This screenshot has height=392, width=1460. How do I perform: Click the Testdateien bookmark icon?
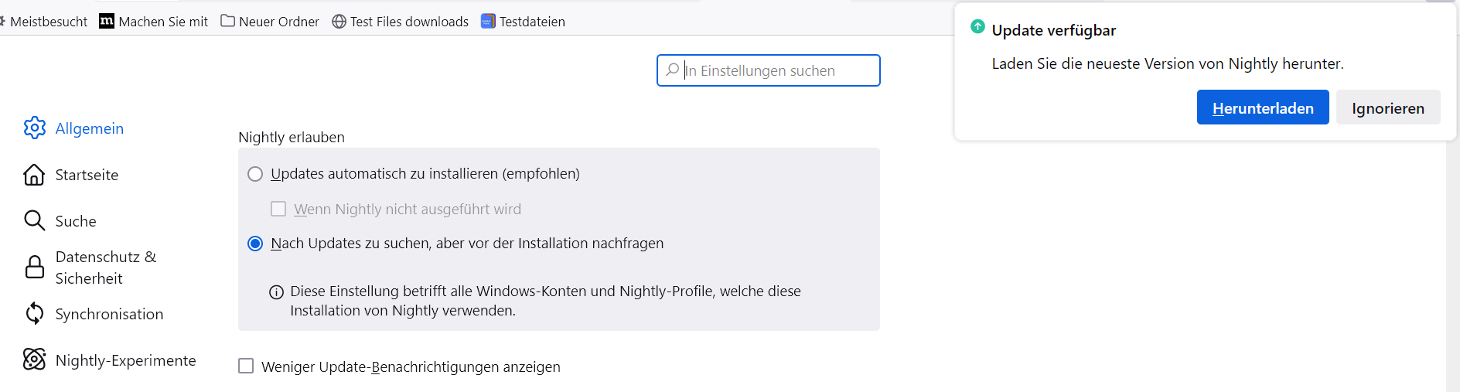click(488, 21)
